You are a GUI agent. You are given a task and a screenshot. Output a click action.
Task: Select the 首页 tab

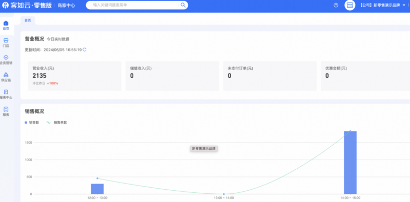click(28, 20)
